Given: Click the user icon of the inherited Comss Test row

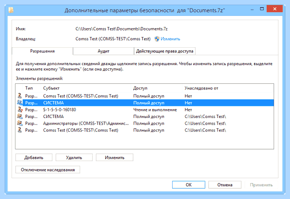Looking at the screenshot, I should pyautogui.click(x=20, y=130).
